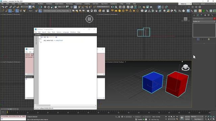This screenshot has width=216, height=121.
Task: Select the Link tool chain icon
Action: [x=10, y=7]
